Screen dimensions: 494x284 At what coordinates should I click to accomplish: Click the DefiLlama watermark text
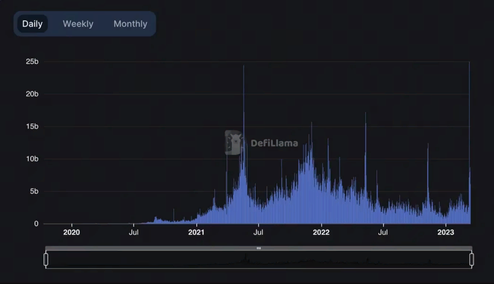pyautogui.click(x=274, y=143)
